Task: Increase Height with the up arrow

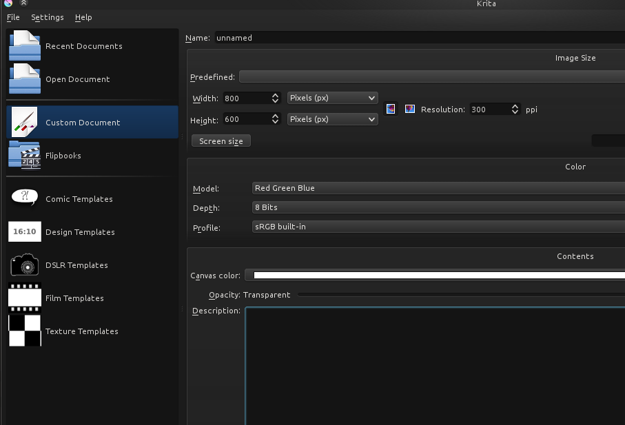Action: [275, 116]
